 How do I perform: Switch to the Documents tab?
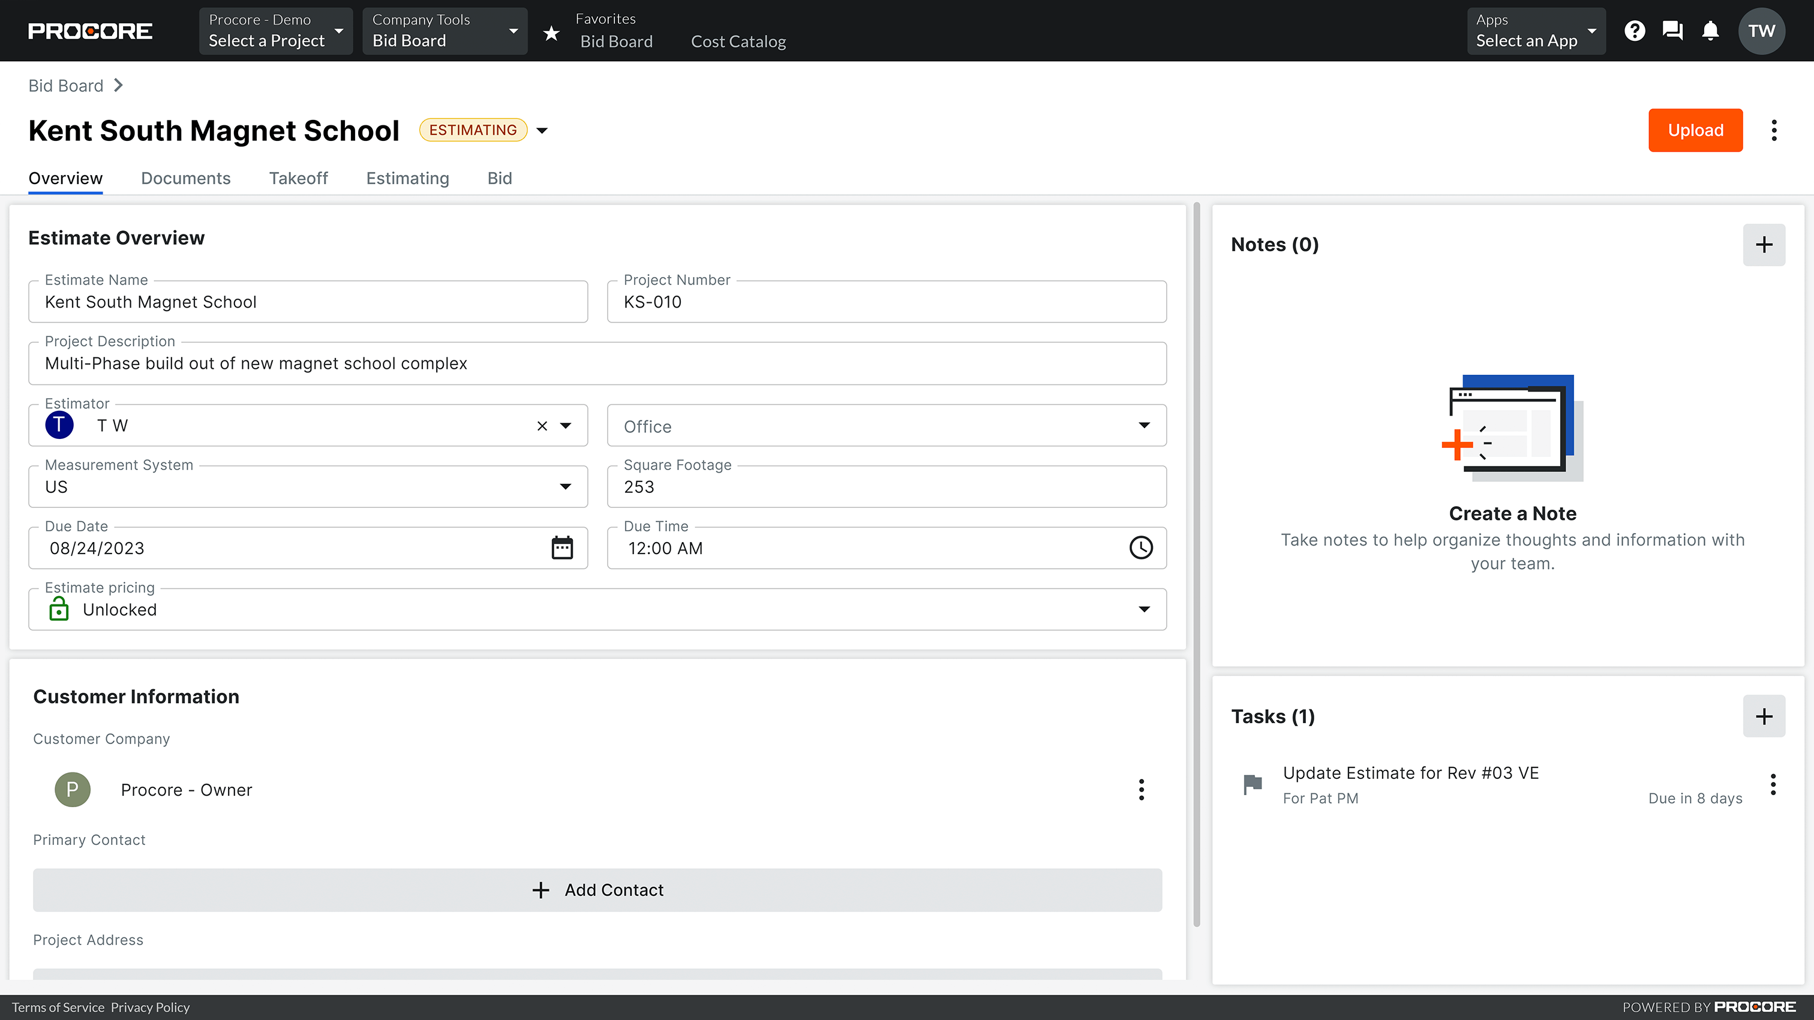click(x=185, y=178)
